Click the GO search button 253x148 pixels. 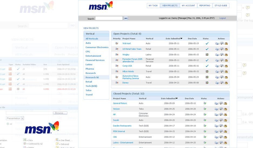pos(126,18)
